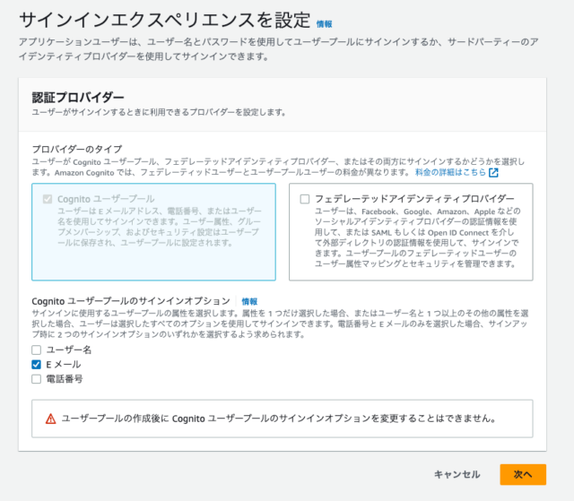This screenshot has width=574, height=501.
Task: Open the 料金の詳細はこちら link
Action: pyautogui.click(x=450, y=172)
